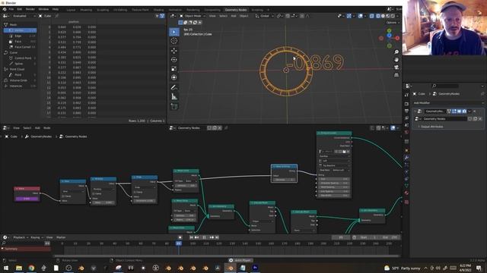The image size is (487, 273).
Task: Open the Tool properties tab icon
Action: [x=406, y=95]
